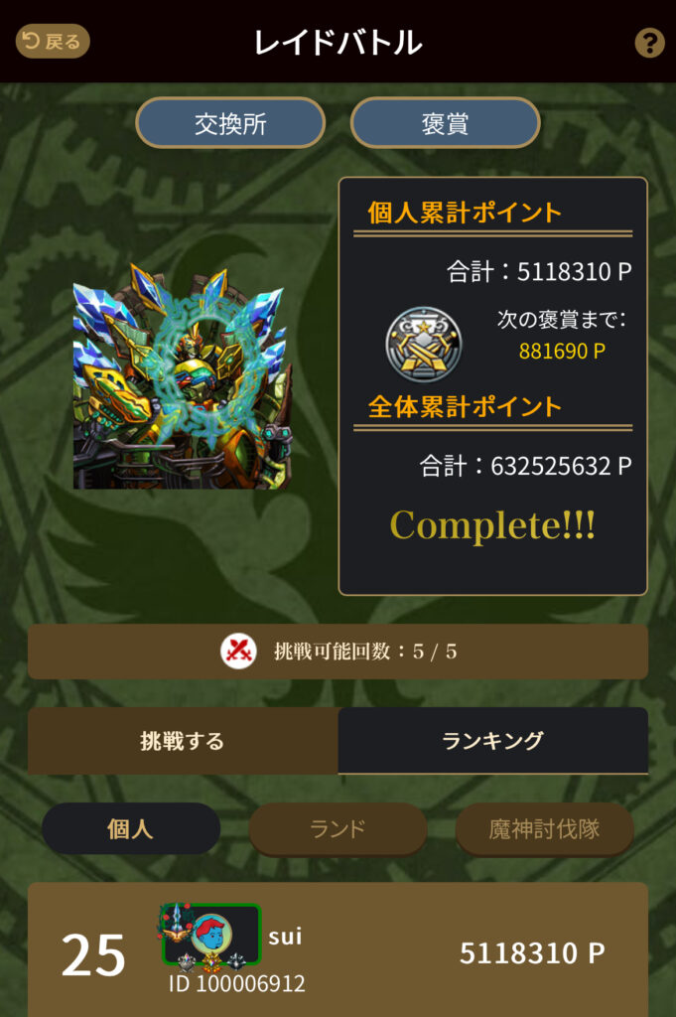Tap the Complete!!! status text
Viewport: 676px width, 1017px height.
(x=492, y=524)
